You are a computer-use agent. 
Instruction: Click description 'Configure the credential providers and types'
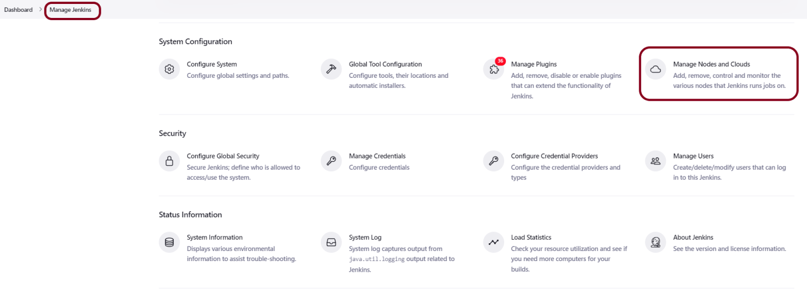566,173
